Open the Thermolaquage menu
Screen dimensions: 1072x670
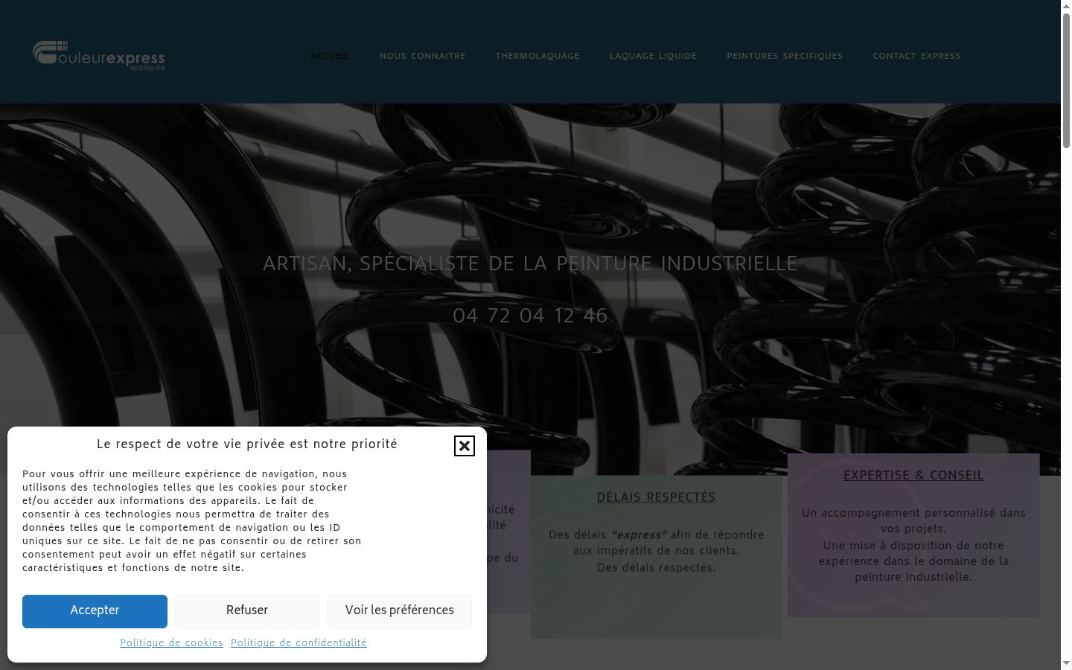(x=537, y=56)
